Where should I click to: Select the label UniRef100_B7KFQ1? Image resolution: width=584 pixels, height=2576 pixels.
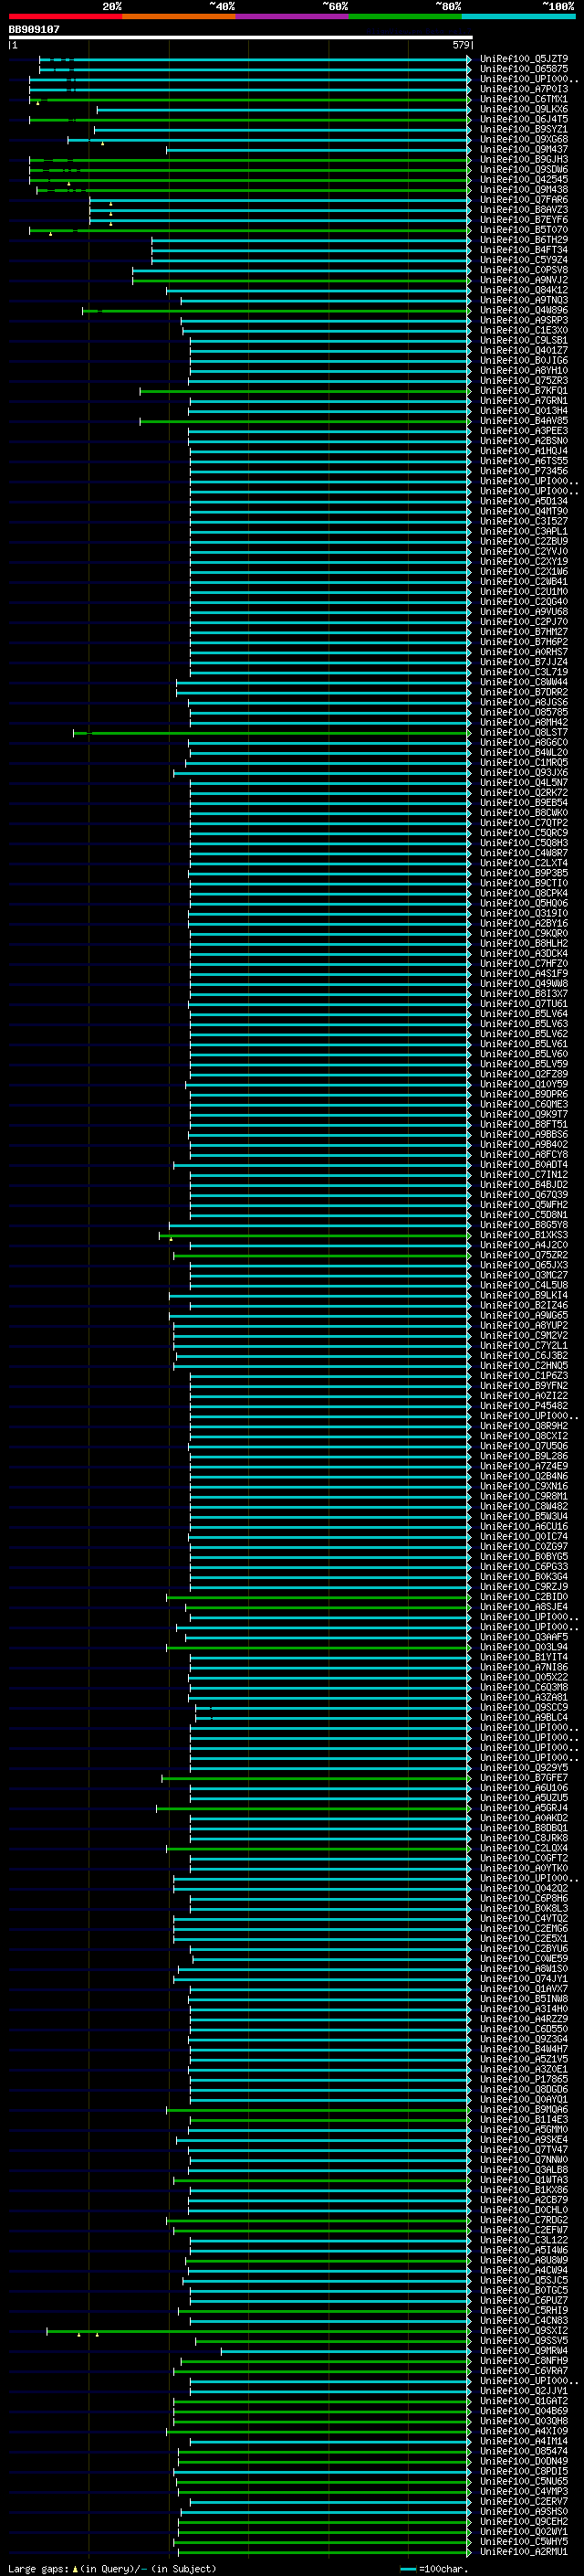pos(524,390)
